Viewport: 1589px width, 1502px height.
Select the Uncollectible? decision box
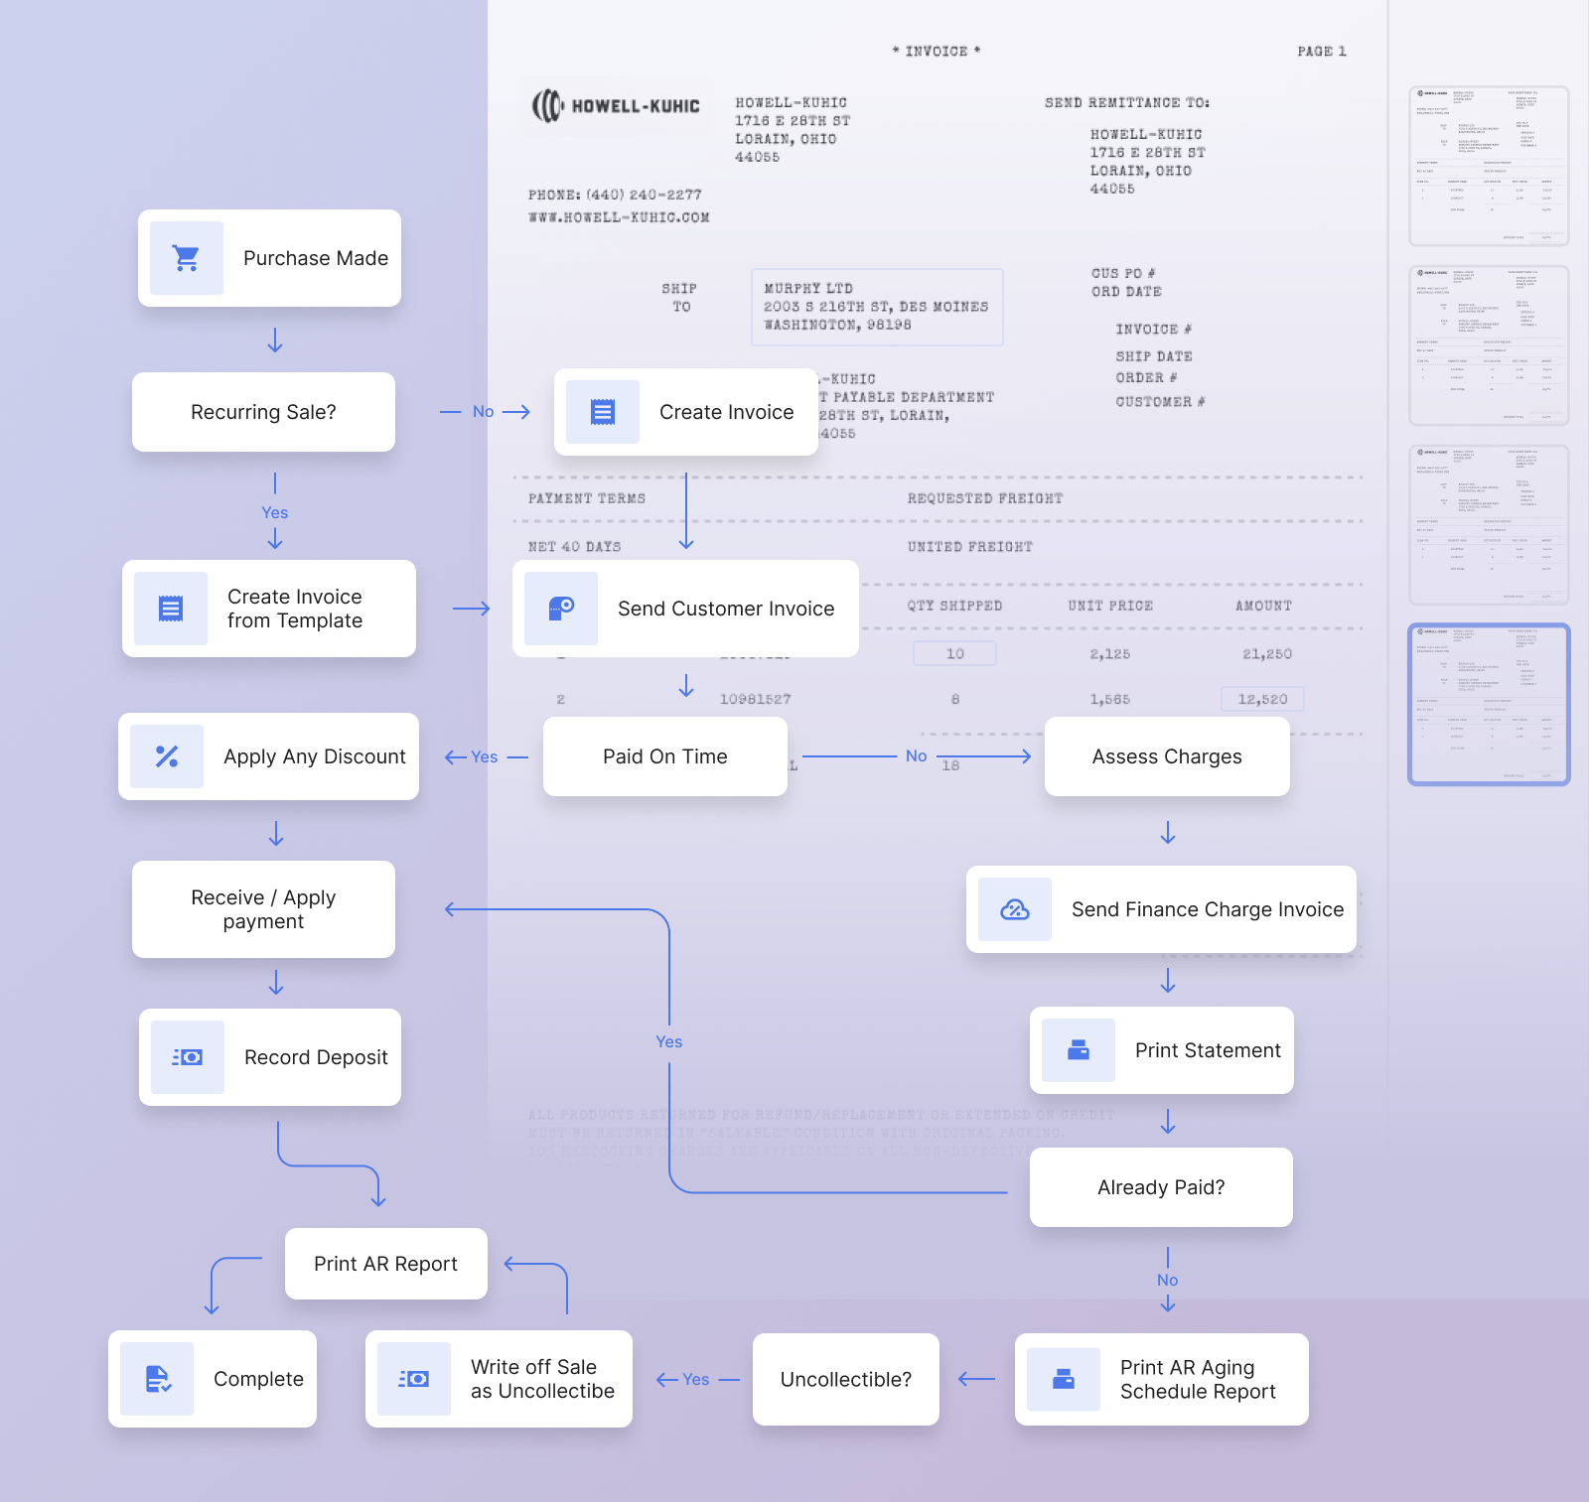coord(845,1379)
